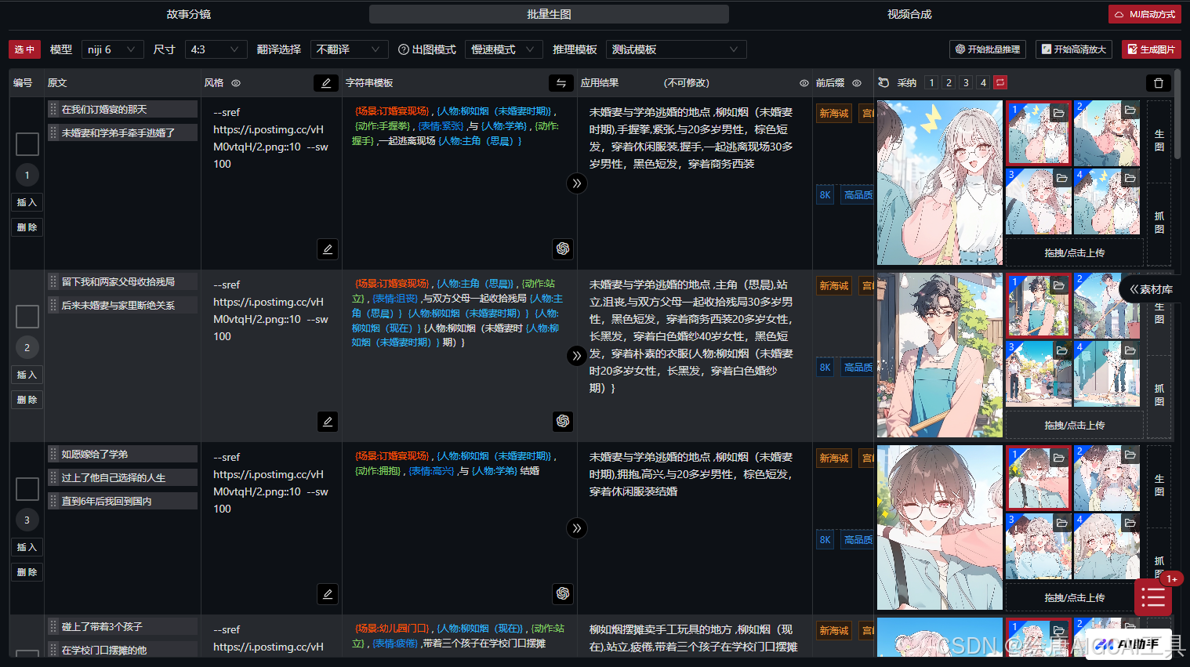Click the MJ启动方式 button
The image size is (1190, 667).
click(1145, 14)
